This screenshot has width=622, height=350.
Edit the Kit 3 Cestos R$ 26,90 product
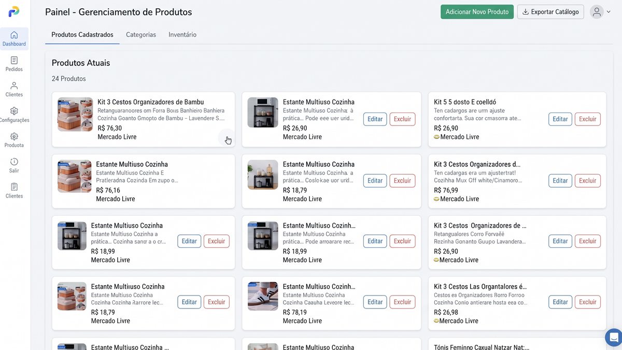point(560,241)
